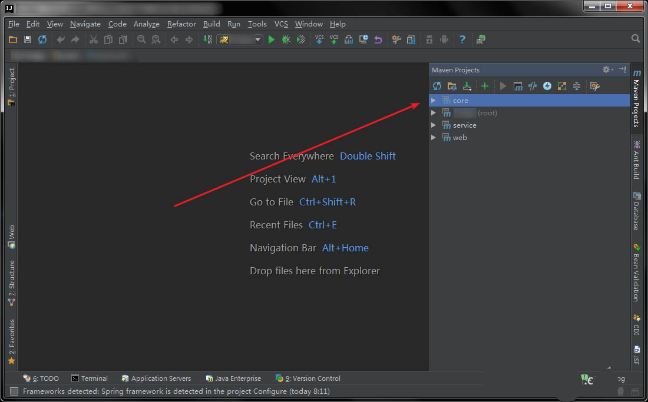This screenshot has width=648, height=402.
Task: Expand the (root) Maven module
Action: (433, 112)
